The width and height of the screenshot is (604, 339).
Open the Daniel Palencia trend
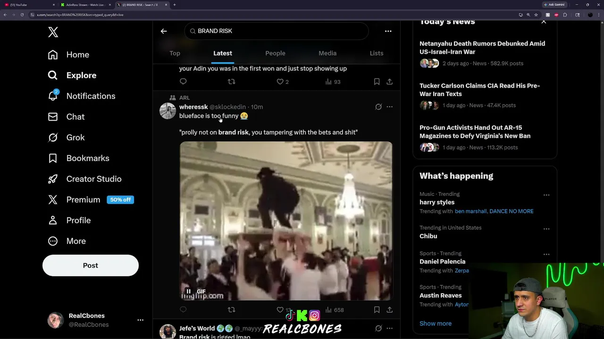[x=442, y=262]
